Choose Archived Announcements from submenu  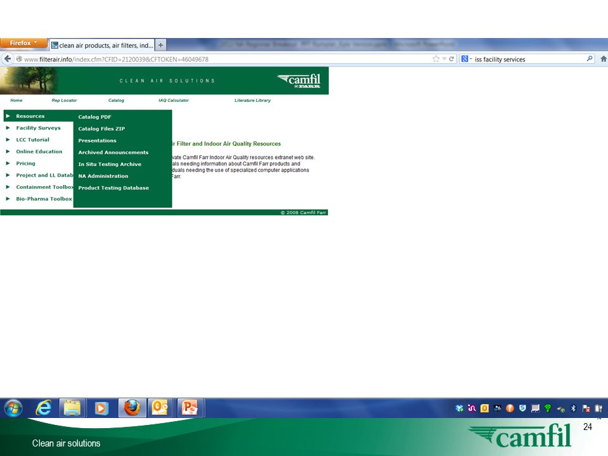113,153
